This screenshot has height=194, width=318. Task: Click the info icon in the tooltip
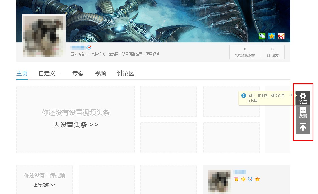click(243, 96)
